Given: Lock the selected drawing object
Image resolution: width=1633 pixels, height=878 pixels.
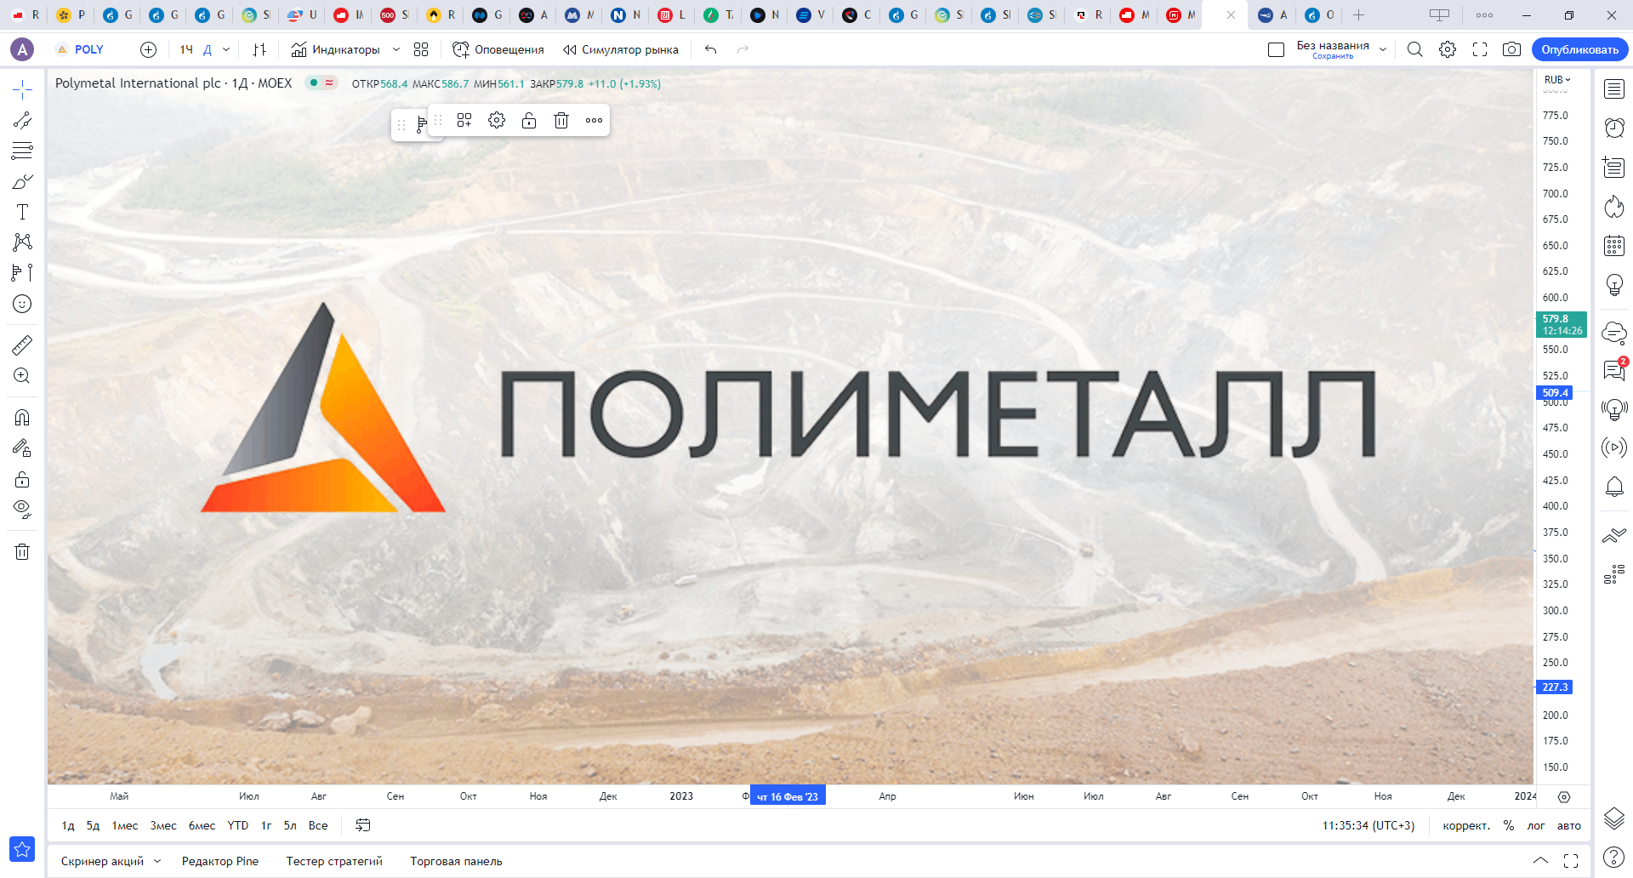Looking at the screenshot, I should [529, 120].
